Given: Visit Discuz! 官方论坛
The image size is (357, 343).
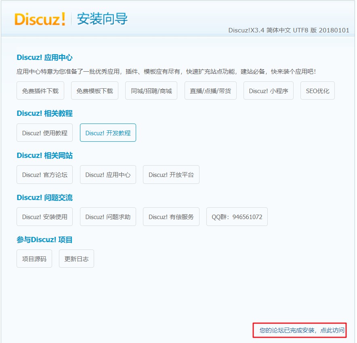Looking at the screenshot, I should tap(44, 175).
